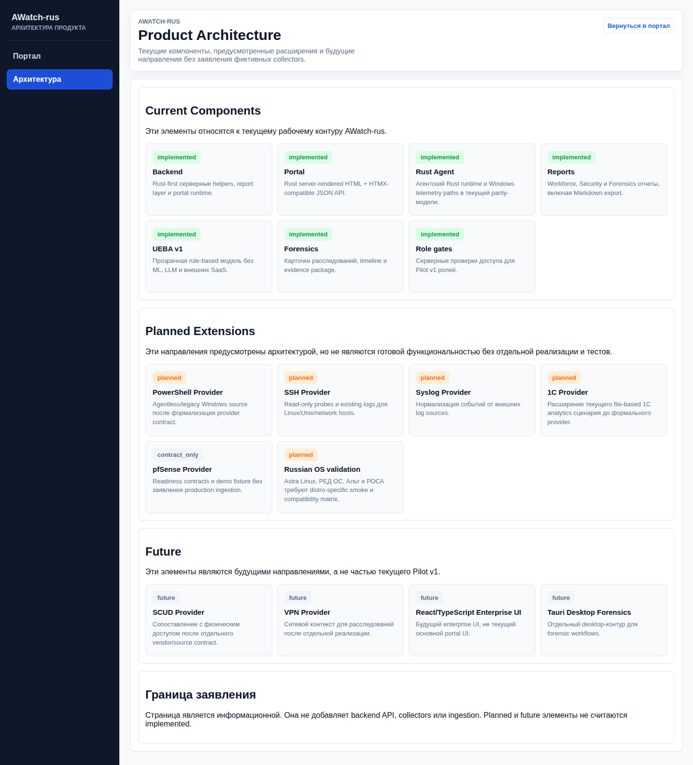Click the implemented badge on Forensics card
The width and height of the screenshot is (693, 765).
click(x=308, y=234)
